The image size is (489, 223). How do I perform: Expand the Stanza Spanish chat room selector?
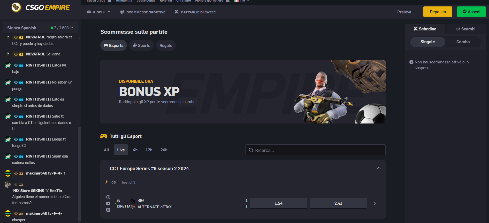click(x=40, y=28)
